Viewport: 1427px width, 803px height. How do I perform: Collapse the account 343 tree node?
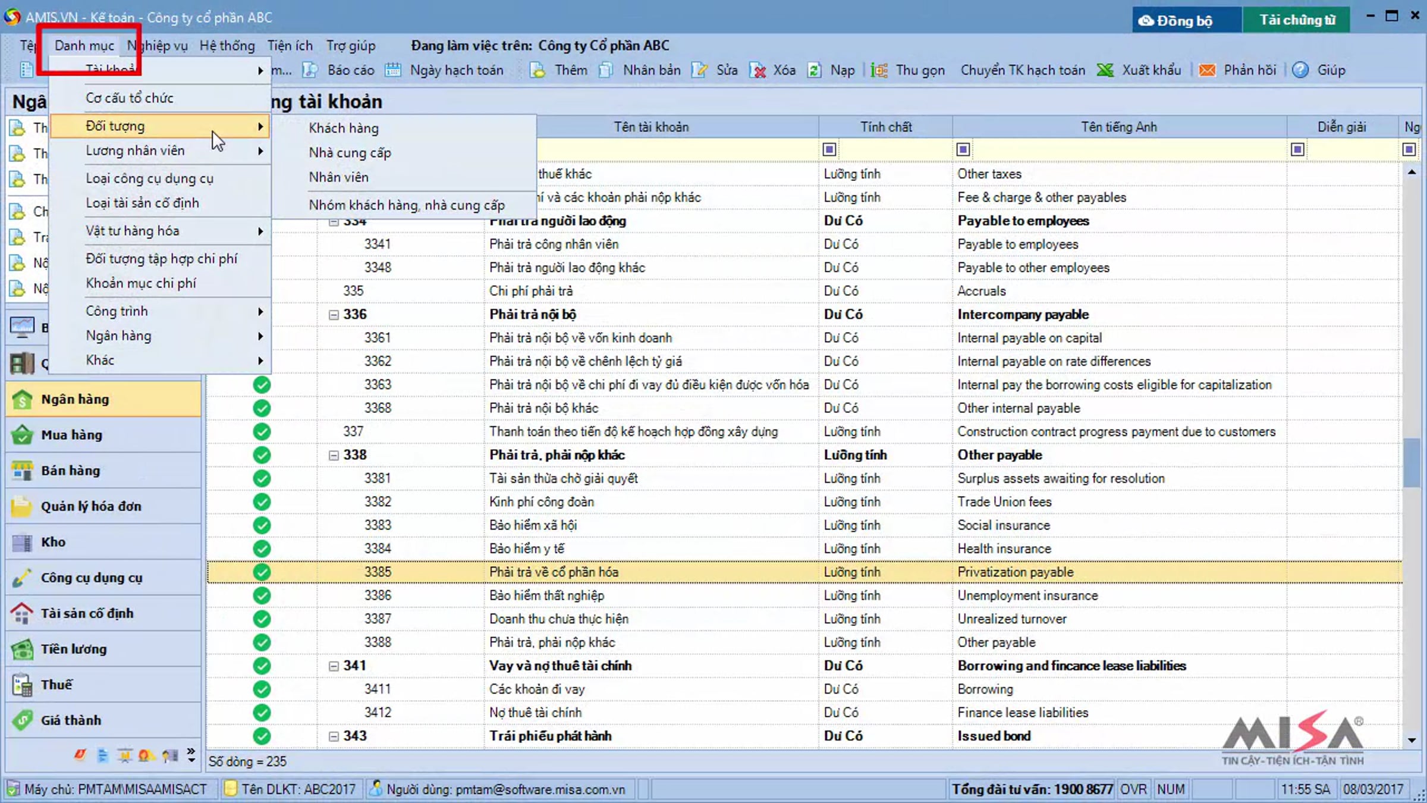334,736
